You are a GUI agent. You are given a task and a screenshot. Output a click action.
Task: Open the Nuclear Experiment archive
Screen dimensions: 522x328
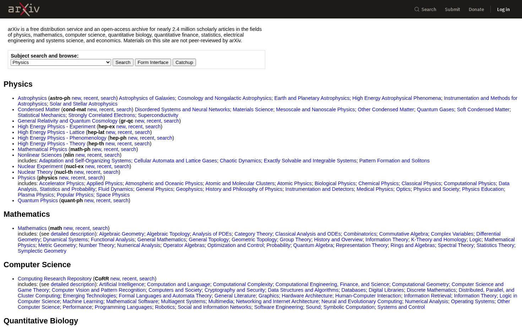[40, 166]
